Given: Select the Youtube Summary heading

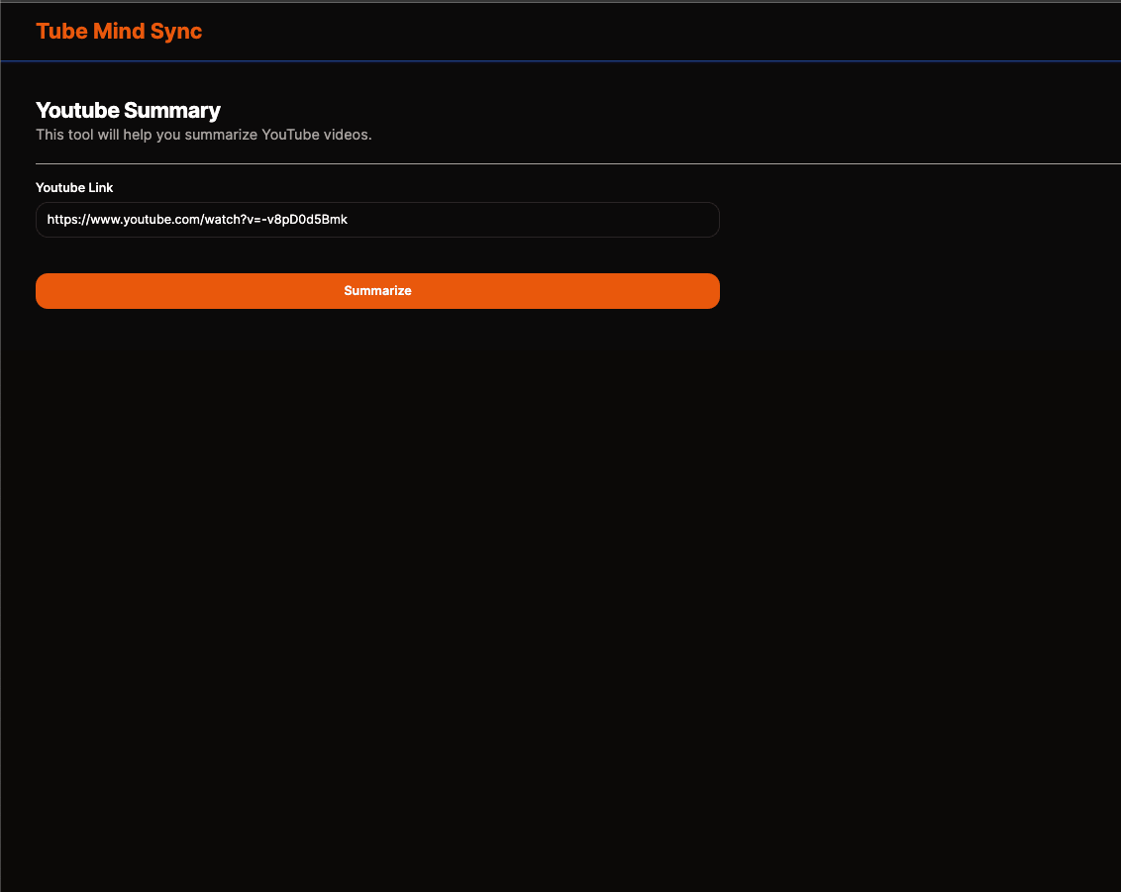Looking at the screenshot, I should point(128,110).
